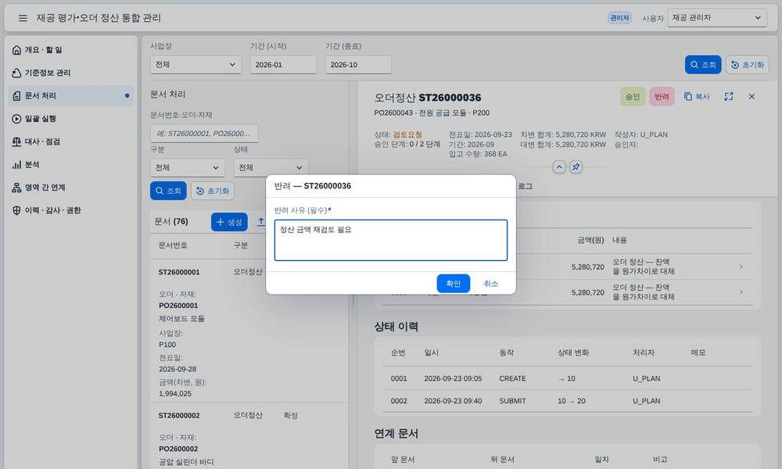Screen dimensions: 782x469
Task: Click the 관리자 role badge
Action: point(620,18)
